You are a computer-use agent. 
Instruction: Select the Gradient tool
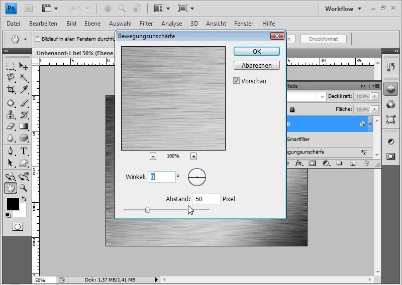(24, 126)
